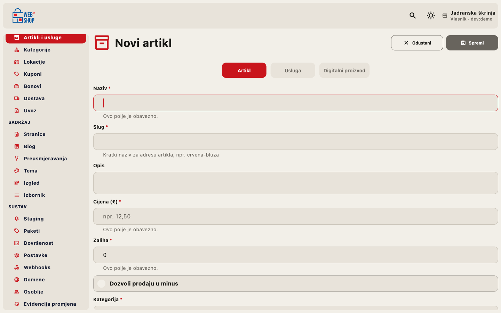
Task: Open Dovršenost in the sidebar
Action: (46, 243)
